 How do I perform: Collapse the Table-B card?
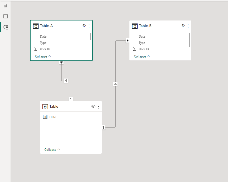142,56
